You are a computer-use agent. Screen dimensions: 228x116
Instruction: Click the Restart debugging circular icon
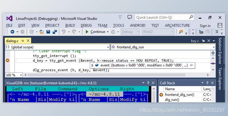[113, 32]
